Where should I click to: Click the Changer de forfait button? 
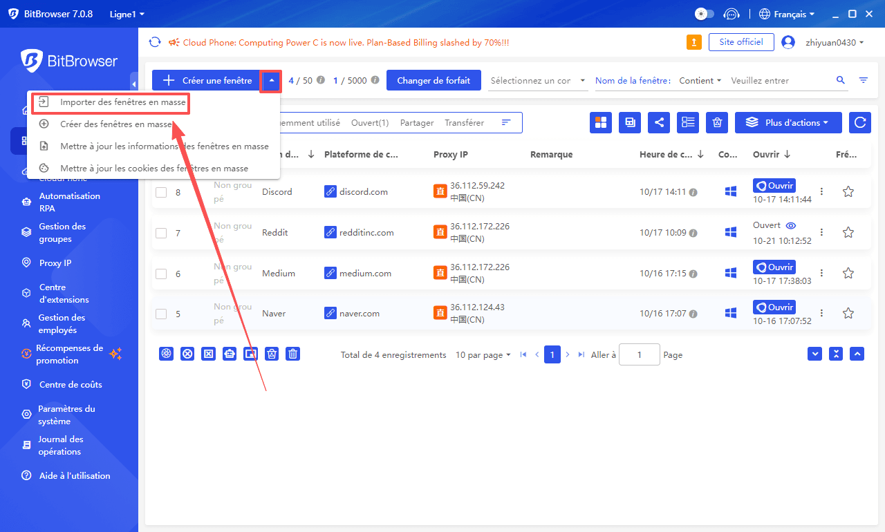point(434,80)
